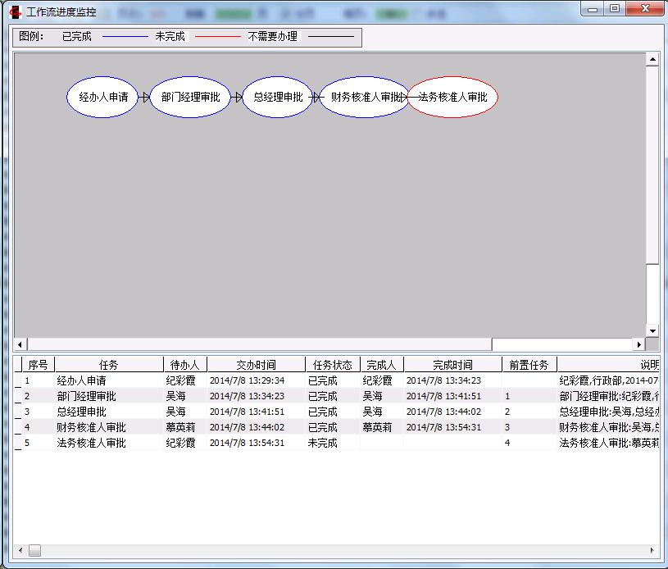
Task: Click the 任务状态 column header
Action: click(x=332, y=365)
